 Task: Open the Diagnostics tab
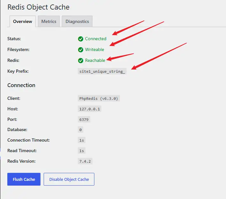77,21
